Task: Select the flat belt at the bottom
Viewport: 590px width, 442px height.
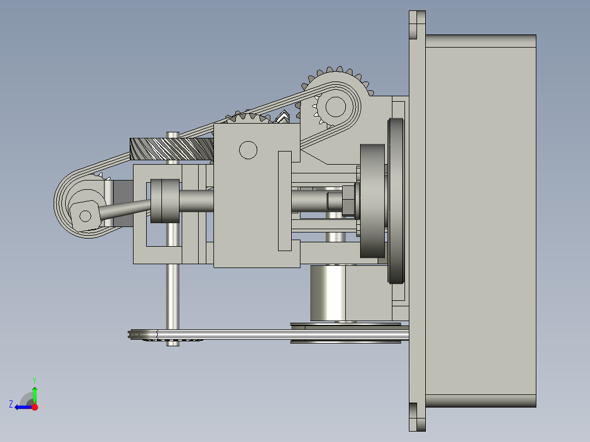Action: (x=268, y=334)
